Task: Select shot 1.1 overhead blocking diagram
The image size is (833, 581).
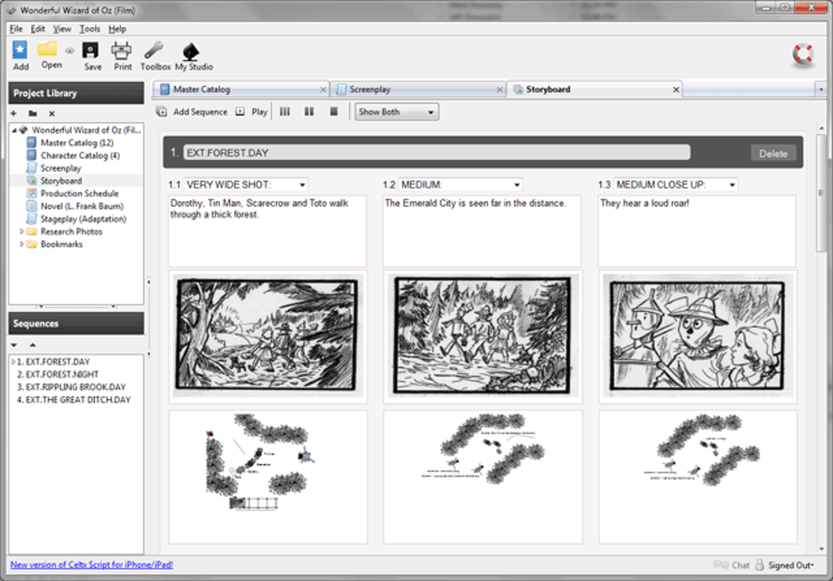Action: point(268,477)
